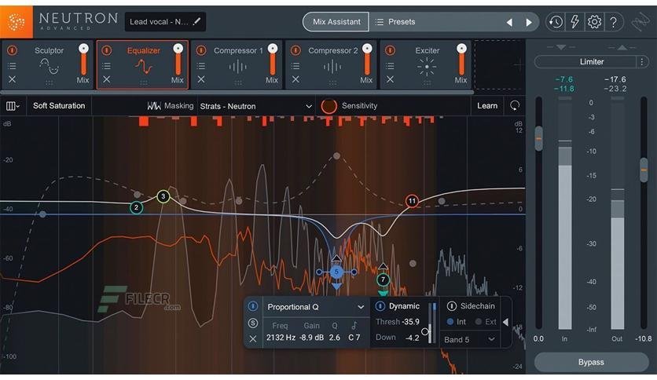Image resolution: width=657 pixels, height=380 pixels.
Task: Open Proportional Q filter type dropdown
Action: point(315,307)
